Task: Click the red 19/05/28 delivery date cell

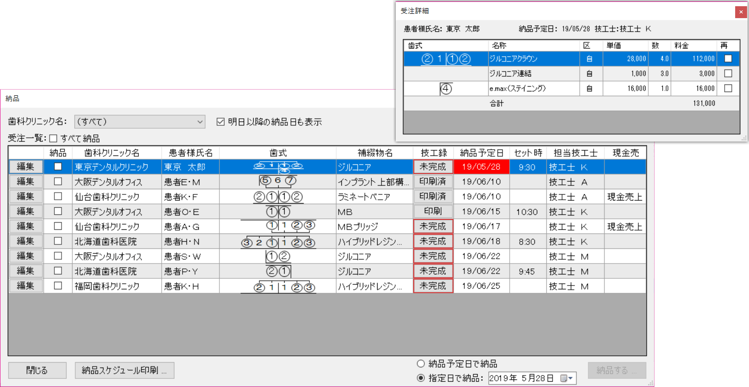Action: (481, 167)
